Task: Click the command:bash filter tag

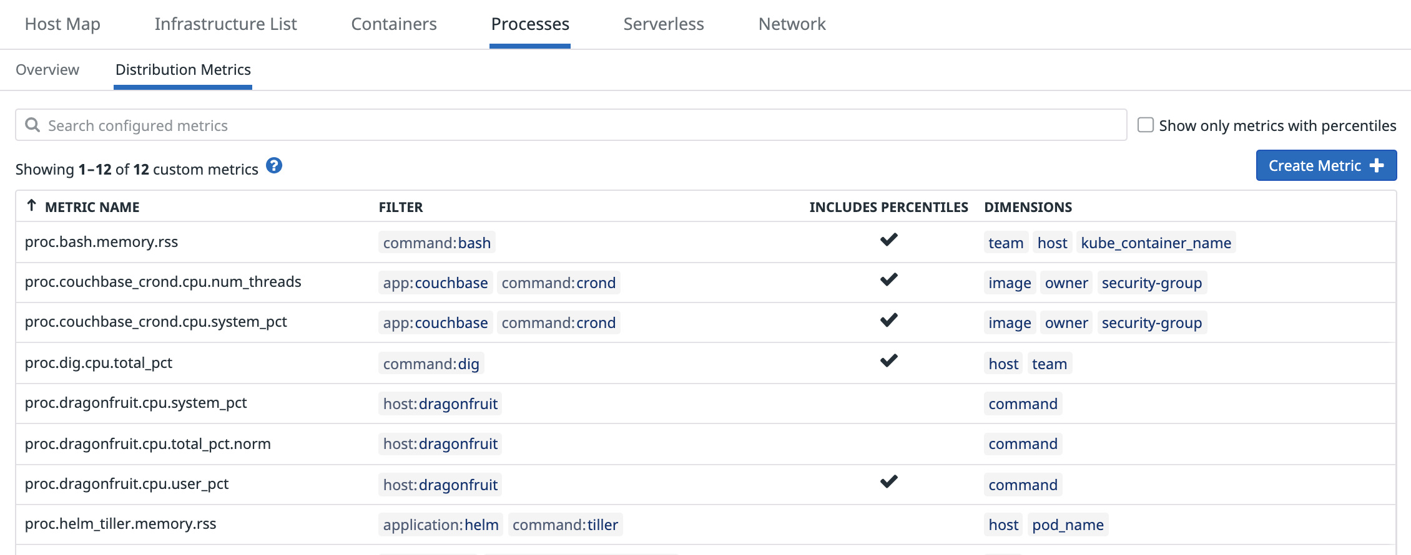Action: pos(436,243)
